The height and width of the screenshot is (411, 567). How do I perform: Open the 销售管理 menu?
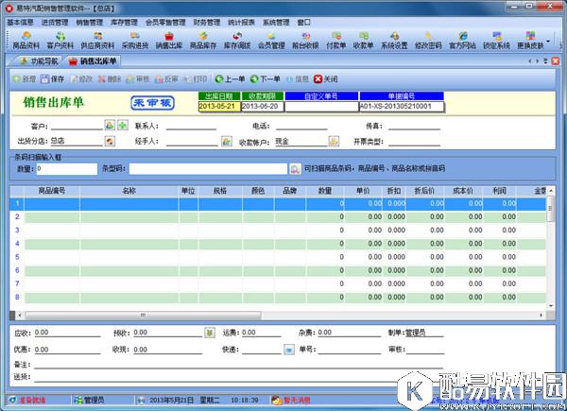(x=90, y=22)
